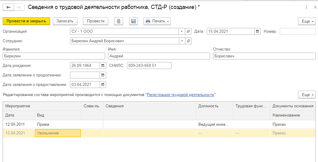This screenshot has width=318, height=162.
Task: Open the Печать dropdown menu
Action: [x=157, y=21]
